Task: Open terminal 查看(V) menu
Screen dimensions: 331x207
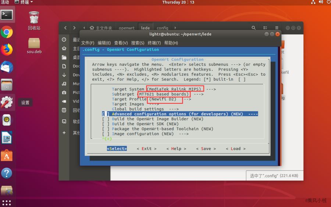Action: 121,43
